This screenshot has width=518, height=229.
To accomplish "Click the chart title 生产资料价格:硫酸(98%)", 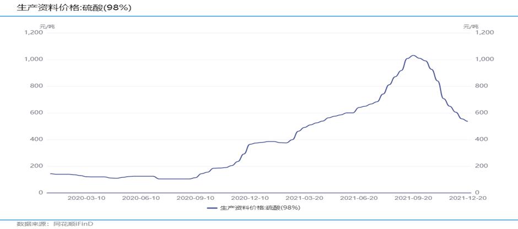I will pyautogui.click(x=74, y=8).
